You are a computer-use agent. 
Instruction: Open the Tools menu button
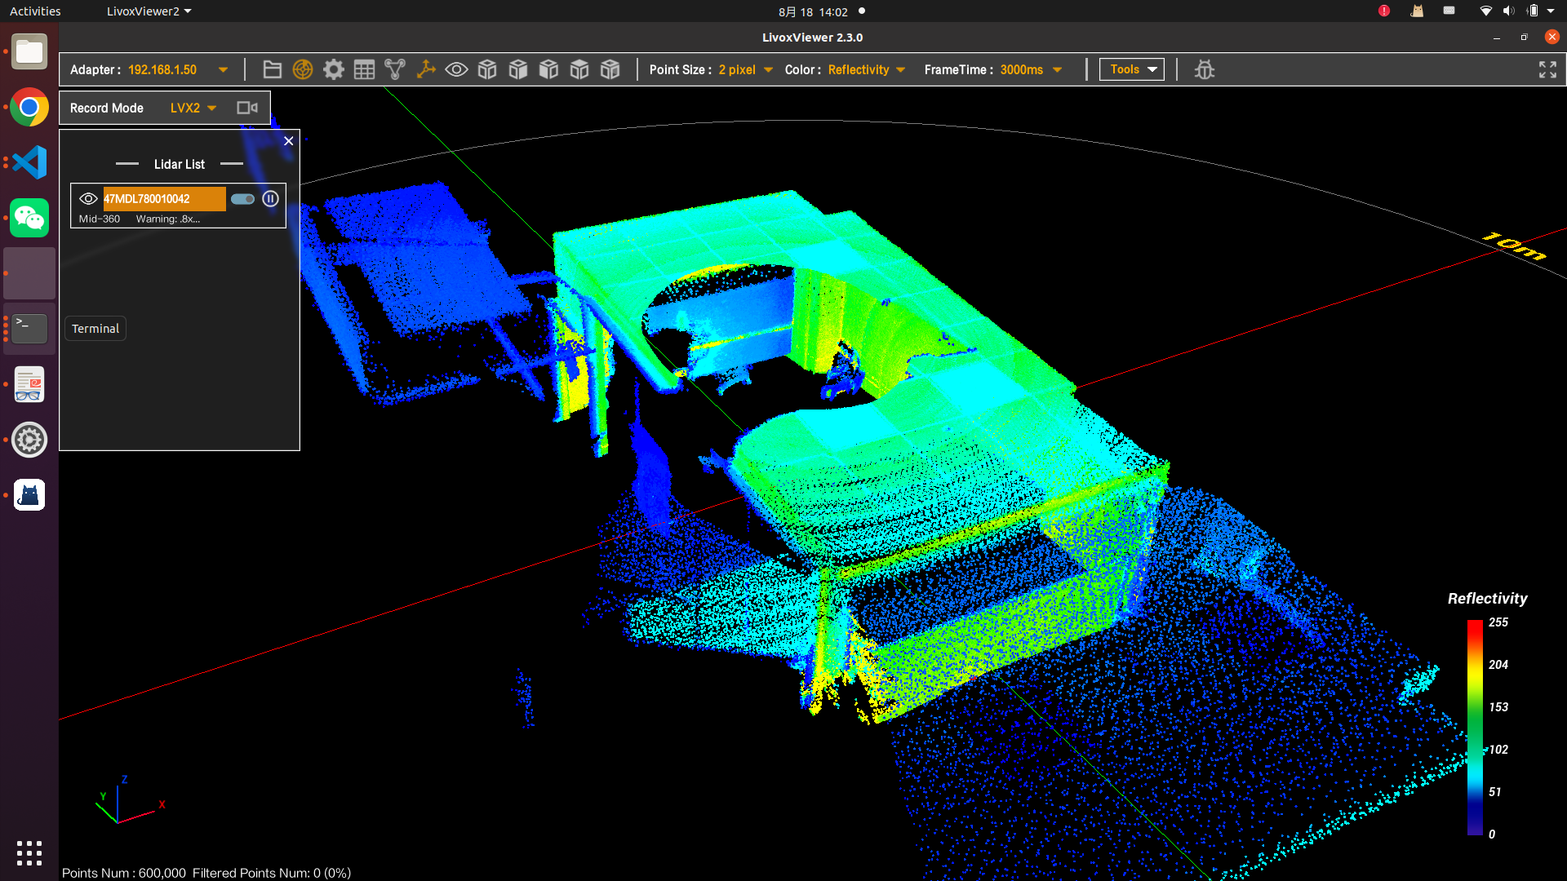1131,70
